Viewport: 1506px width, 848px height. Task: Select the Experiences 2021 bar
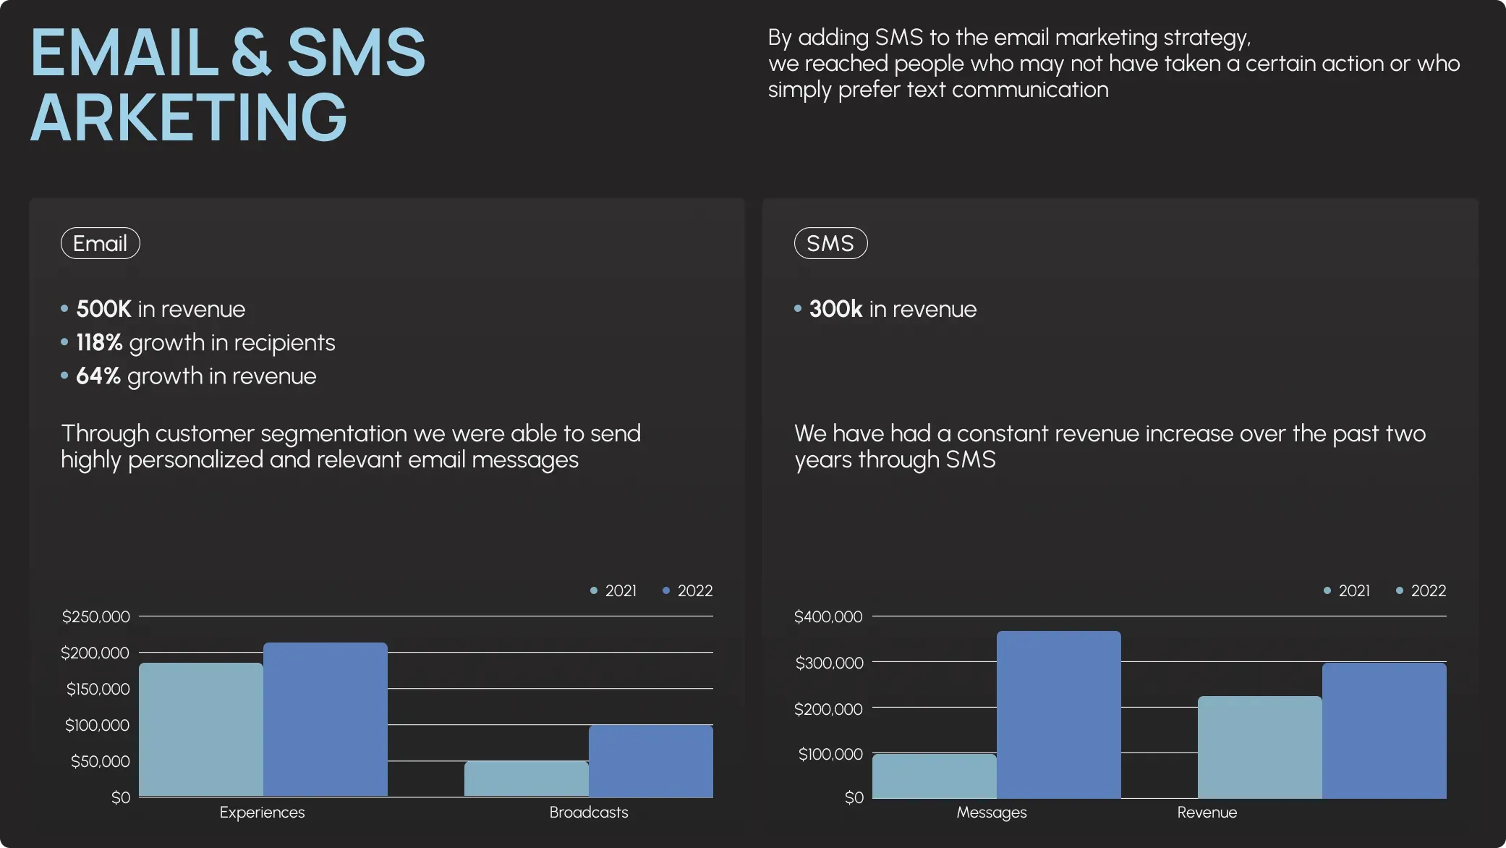(x=201, y=729)
